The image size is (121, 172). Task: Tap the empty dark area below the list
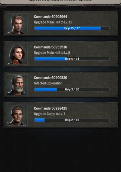pyautogui.click(x=60, y=150)
